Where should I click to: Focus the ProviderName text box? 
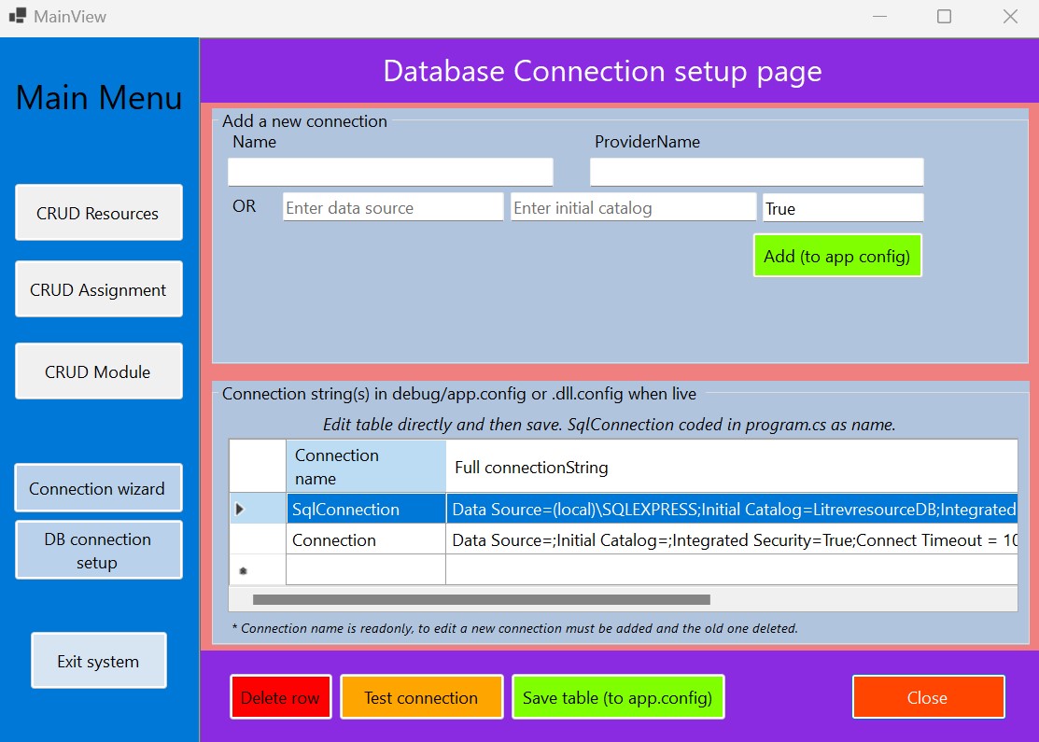point(756,172)
